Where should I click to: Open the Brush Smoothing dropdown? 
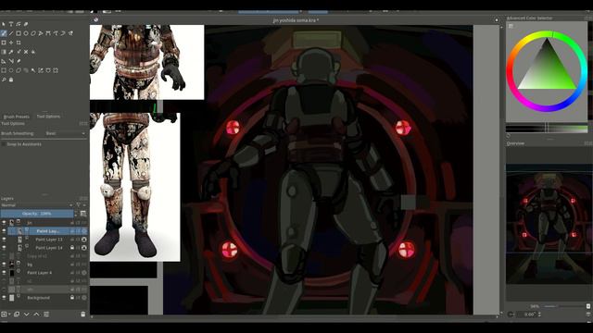[x=66, y=133]
